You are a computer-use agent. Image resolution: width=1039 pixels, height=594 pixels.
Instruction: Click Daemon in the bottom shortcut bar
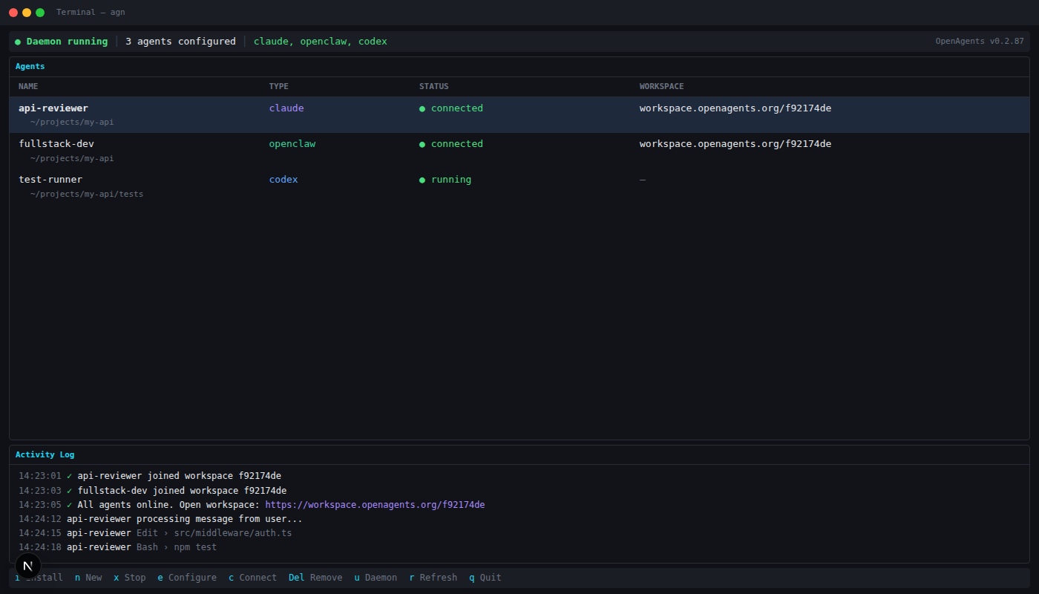[376, 578]
